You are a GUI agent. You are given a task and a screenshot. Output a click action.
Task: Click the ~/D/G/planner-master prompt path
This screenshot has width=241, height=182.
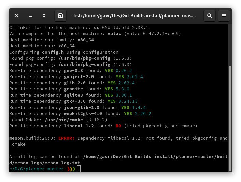click(x=37, y=169)
